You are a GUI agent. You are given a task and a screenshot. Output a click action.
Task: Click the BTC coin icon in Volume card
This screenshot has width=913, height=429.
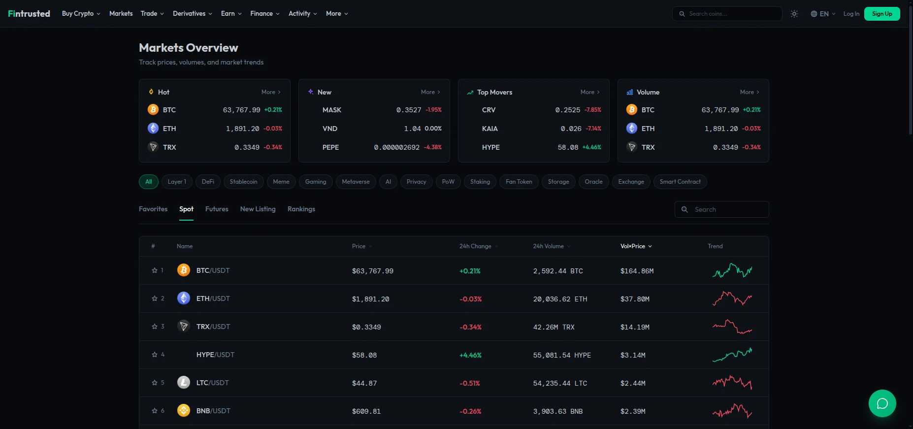[x=632, y=110]
